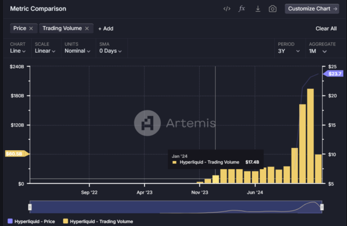Image resolution: width=347 pixels, height=226 pixels.
Task: Open the Aggregate 1M dropdown
Action: click(321, 51)
